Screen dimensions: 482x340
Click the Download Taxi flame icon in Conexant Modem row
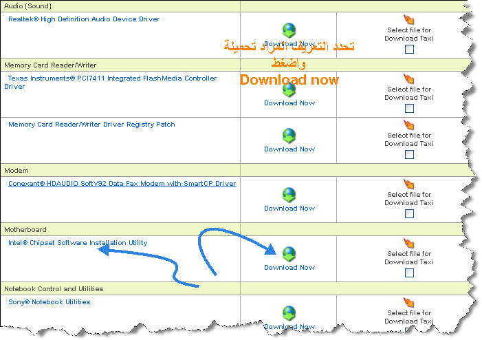pos(409,184)
